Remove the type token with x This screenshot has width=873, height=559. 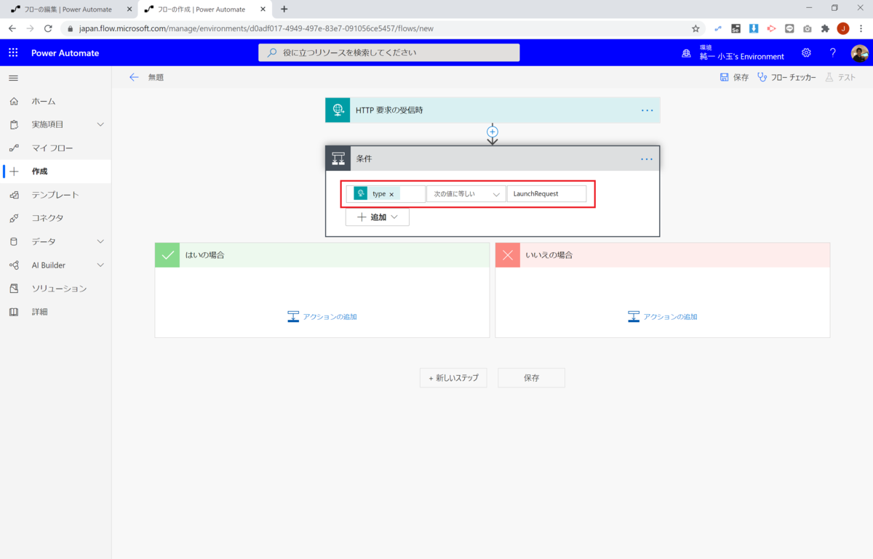[391, 195]
